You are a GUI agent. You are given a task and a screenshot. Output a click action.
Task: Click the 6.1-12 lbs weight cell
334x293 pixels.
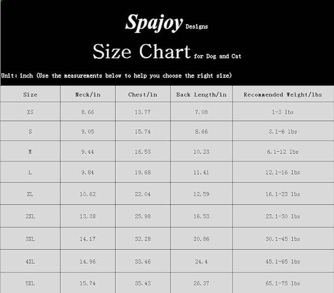point(283,152)
